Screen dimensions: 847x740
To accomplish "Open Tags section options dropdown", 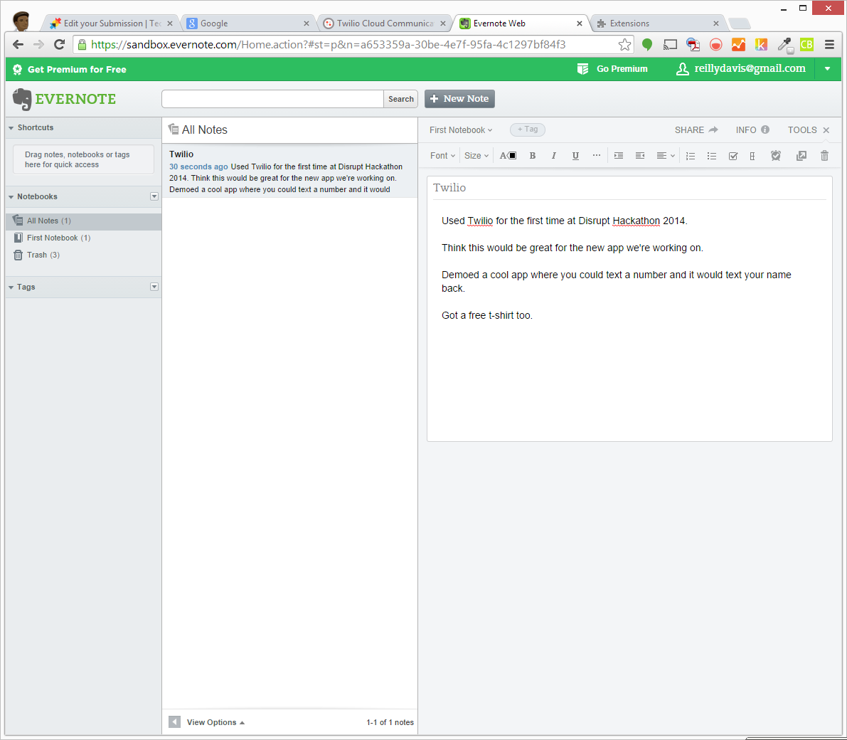I will point(154,287).
